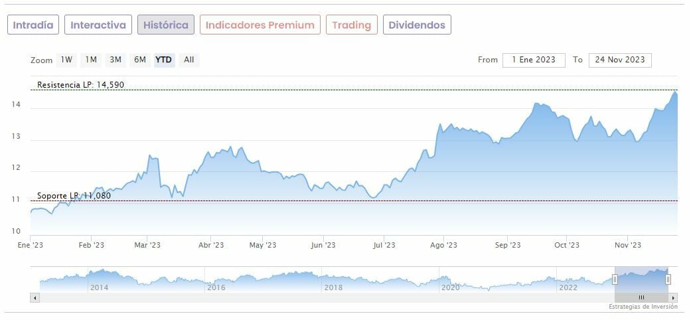Click the scrollbar left arrow

tap(35, 297)
